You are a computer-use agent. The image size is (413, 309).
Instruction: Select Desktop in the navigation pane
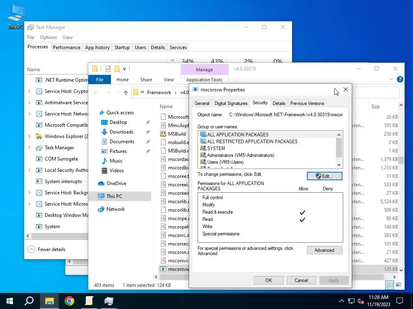coord(118,122)
